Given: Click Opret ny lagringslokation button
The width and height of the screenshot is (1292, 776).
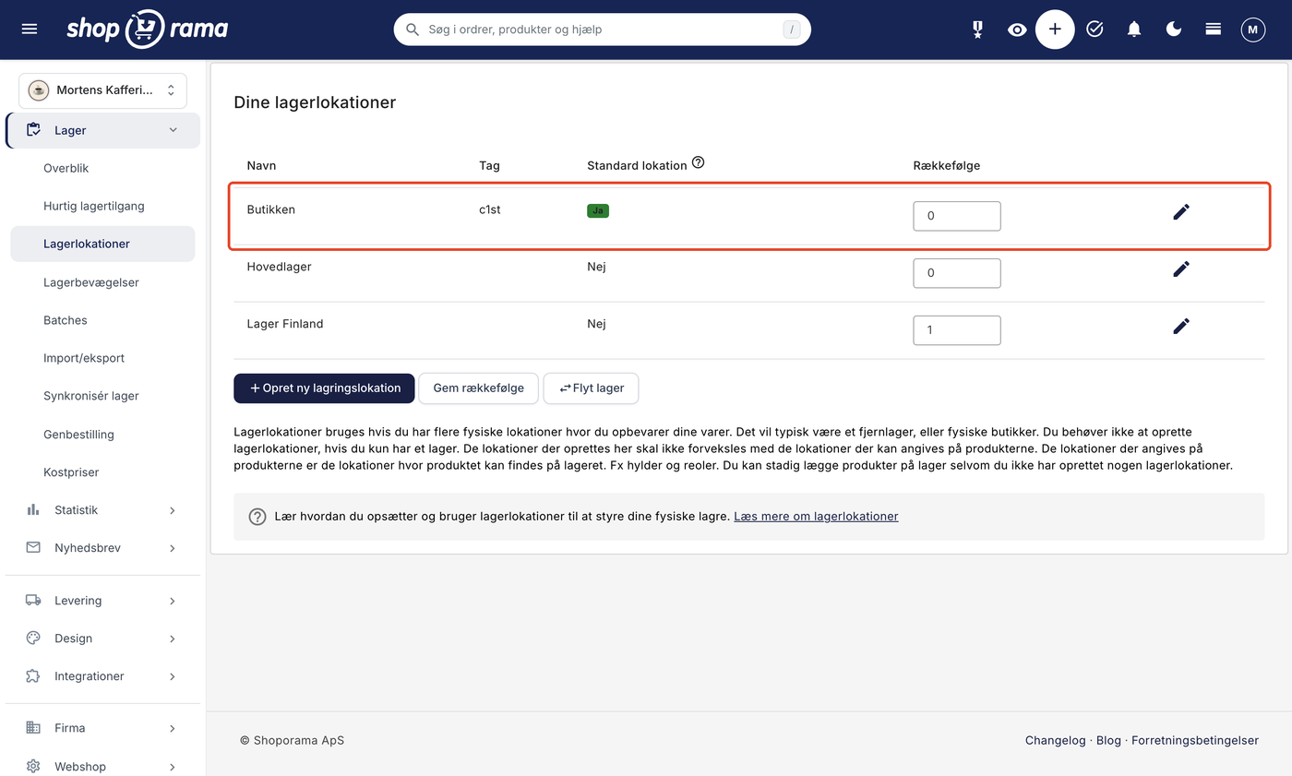Looking at the screenshot, I should point(324,388).
